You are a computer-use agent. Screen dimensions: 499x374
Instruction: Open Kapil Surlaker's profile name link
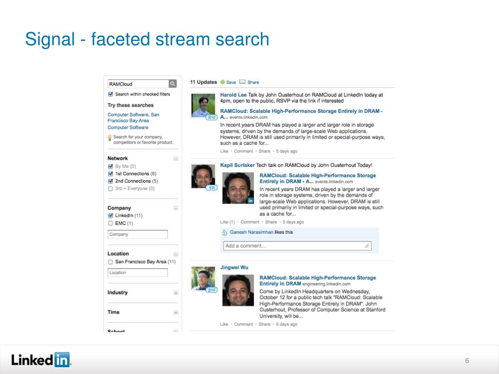tap(237, 165)
